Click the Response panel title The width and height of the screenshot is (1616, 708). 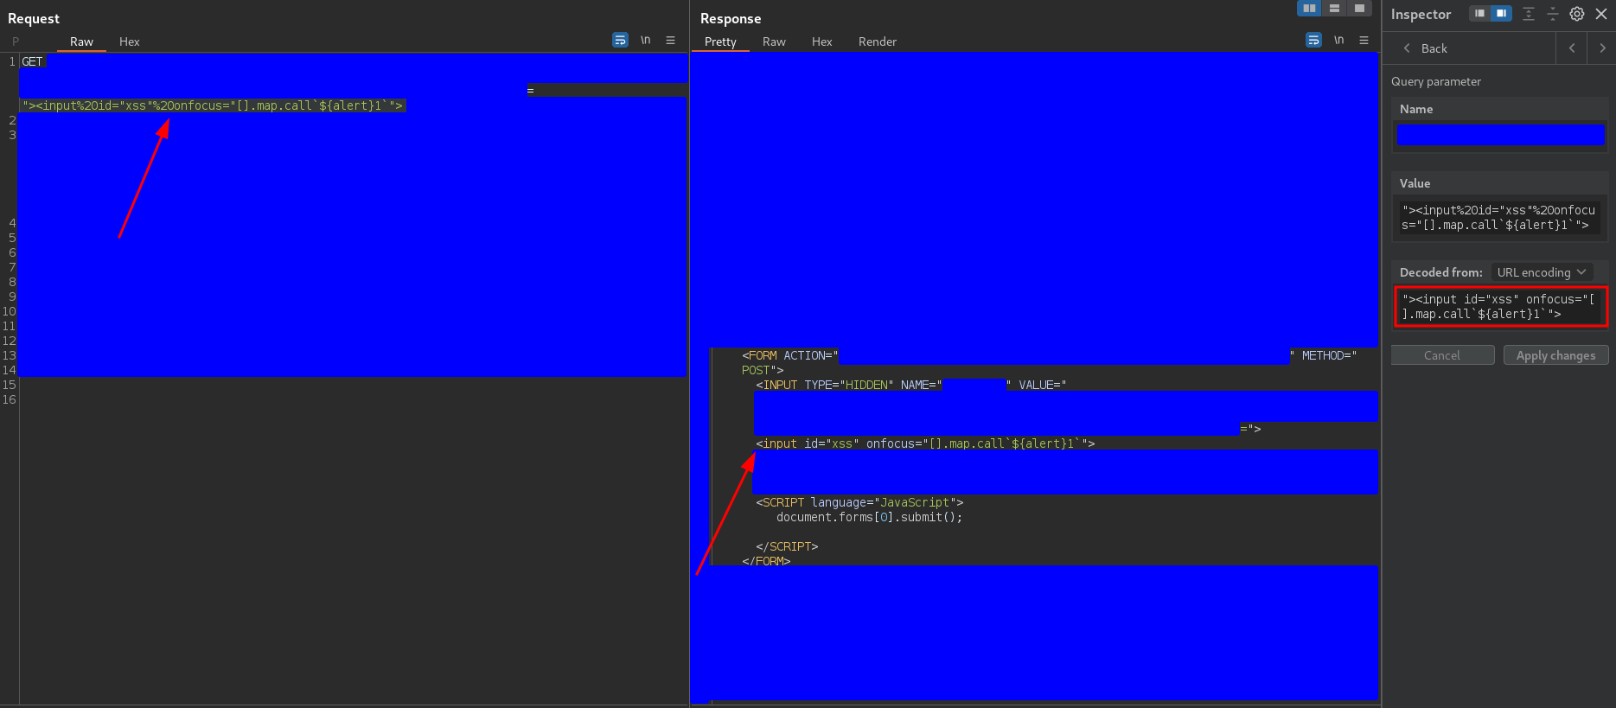click(x=731, y=18)
